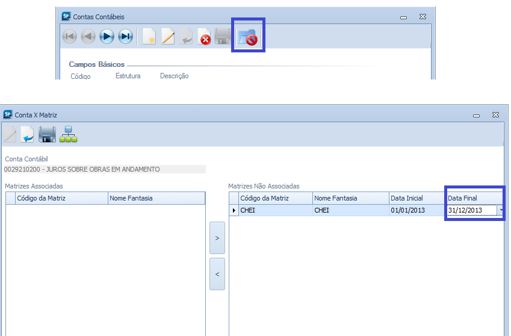This screenshot has width=511, height=336.
Task: Minimize the Conta X Matriz window
Action: pyautogui.click(x=476, y=116)
